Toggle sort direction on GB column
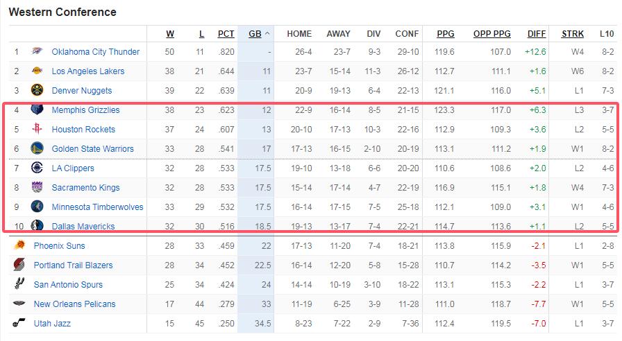The width and height of the screenshot is (622, 341). click(258, 33)
